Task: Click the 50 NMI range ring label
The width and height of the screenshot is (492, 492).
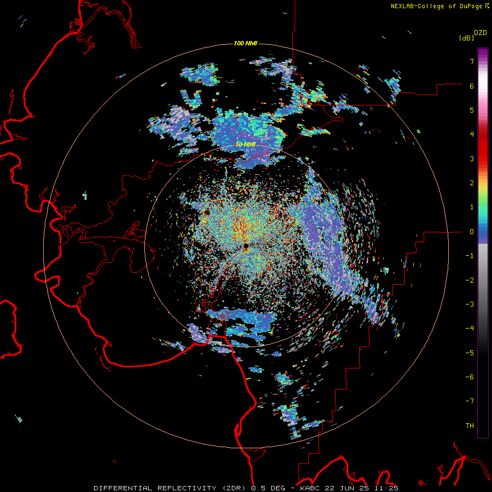Action: tap(245, 144)
